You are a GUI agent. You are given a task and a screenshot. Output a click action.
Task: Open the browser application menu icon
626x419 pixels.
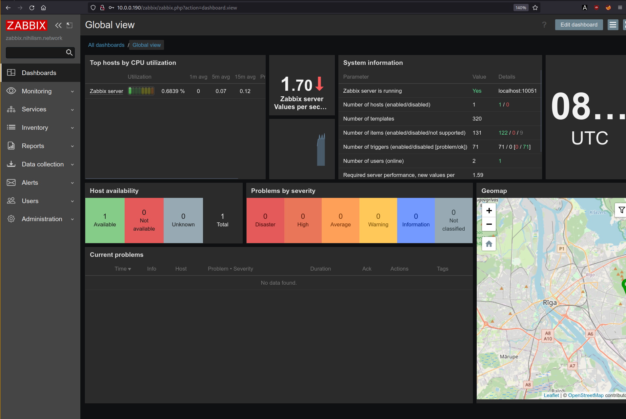point(620,8)
